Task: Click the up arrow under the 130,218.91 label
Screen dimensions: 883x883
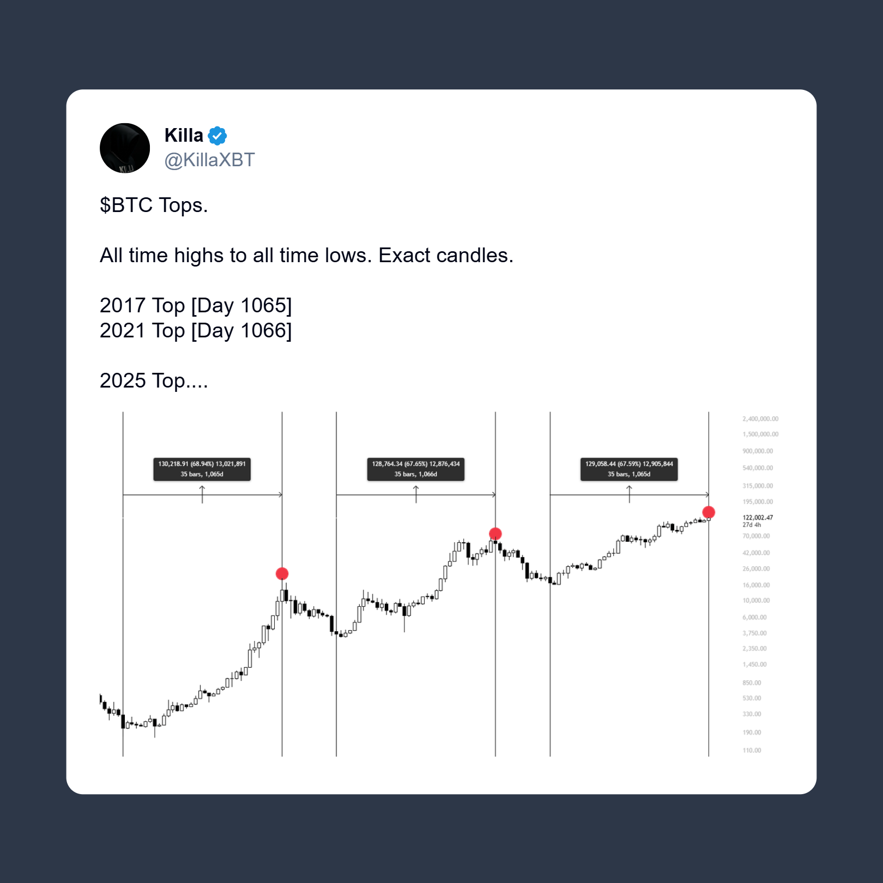Action: point(202,494)
